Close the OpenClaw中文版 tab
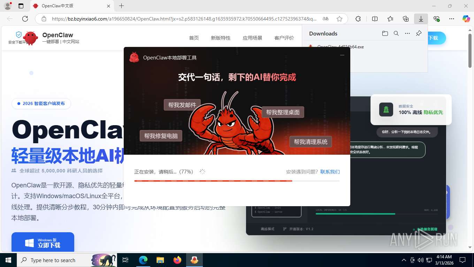This screenshot has height=267, width=474. [108, 6]
